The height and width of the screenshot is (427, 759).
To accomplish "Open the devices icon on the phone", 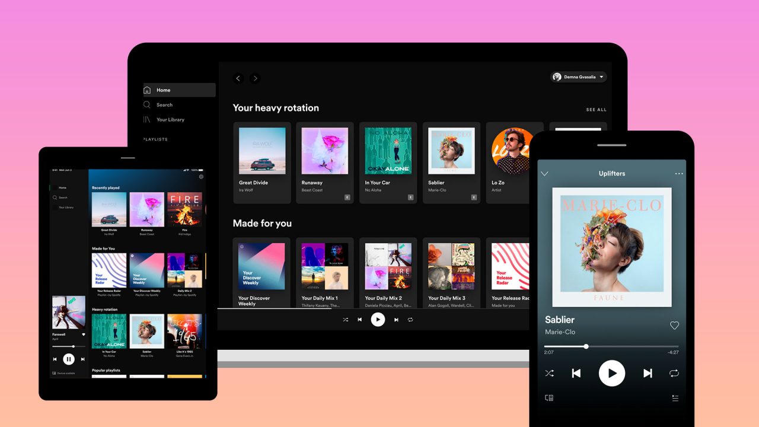I will coord(549,398).
